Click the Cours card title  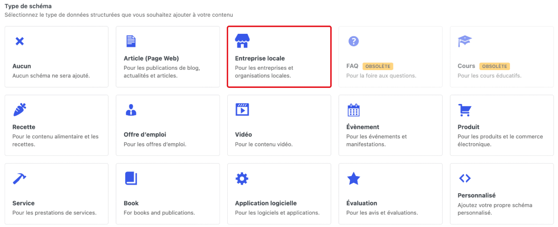click(466, 66)
